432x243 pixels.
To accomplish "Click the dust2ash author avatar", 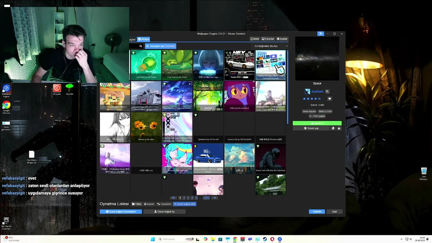I will (x=307, y=91).
